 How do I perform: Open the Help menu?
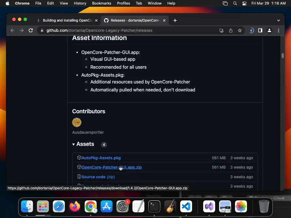[x=171, y=3]
